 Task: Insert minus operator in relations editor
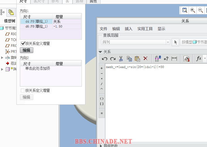point(101,73)
